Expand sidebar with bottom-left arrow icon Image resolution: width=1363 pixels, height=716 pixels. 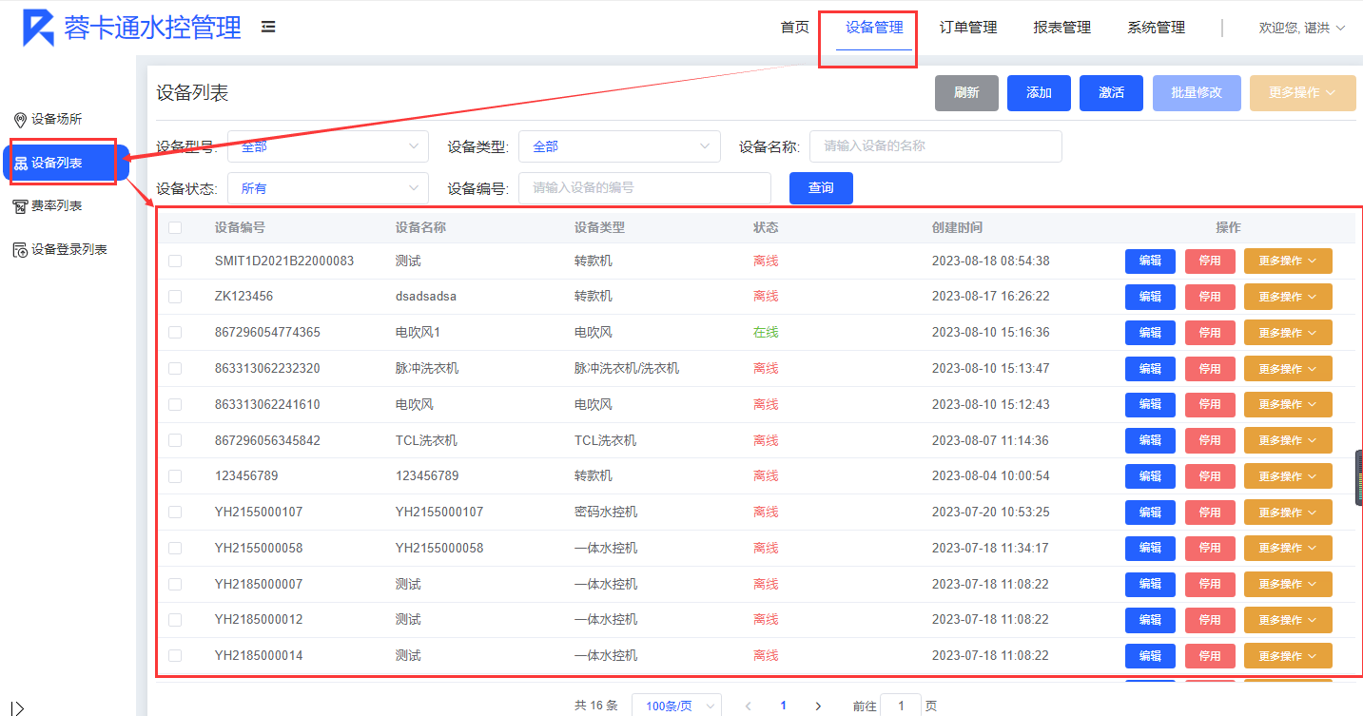click(17, 707)
